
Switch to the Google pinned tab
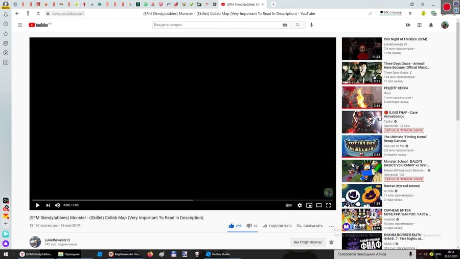point(130,5)
